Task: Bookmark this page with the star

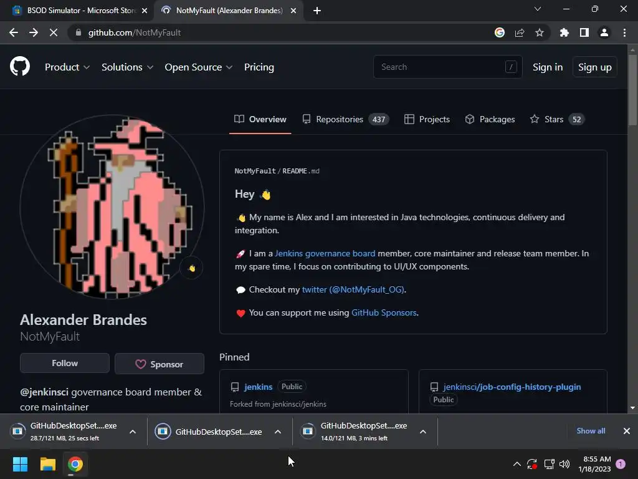Action: point(540,32)
